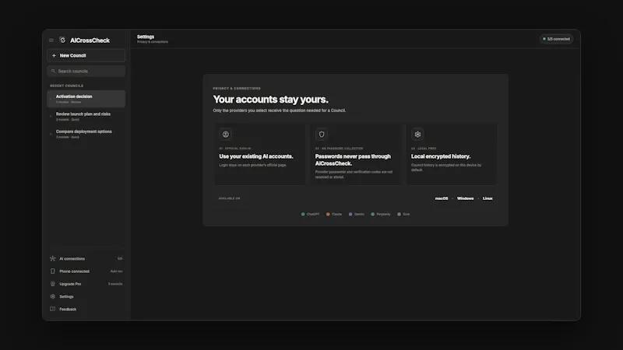Click the 'Auto run' label beside Phone connected

pyautogui.click(x=116, y=271)
